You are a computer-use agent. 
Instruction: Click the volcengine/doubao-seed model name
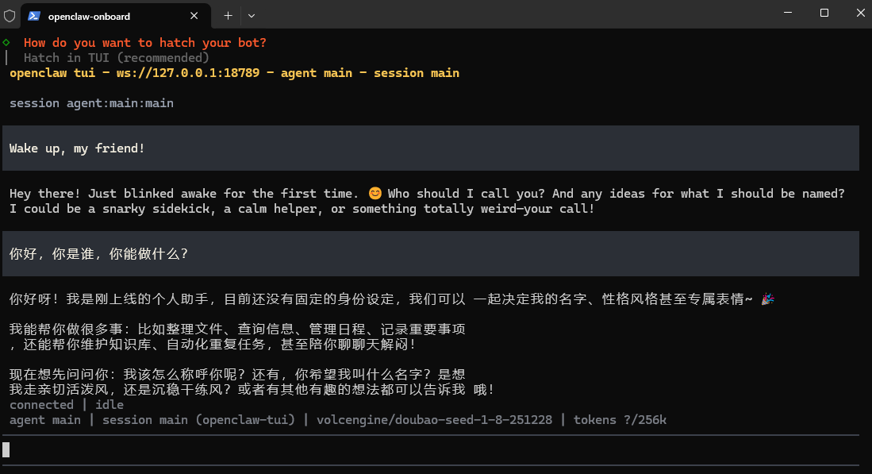coord(434,420)
